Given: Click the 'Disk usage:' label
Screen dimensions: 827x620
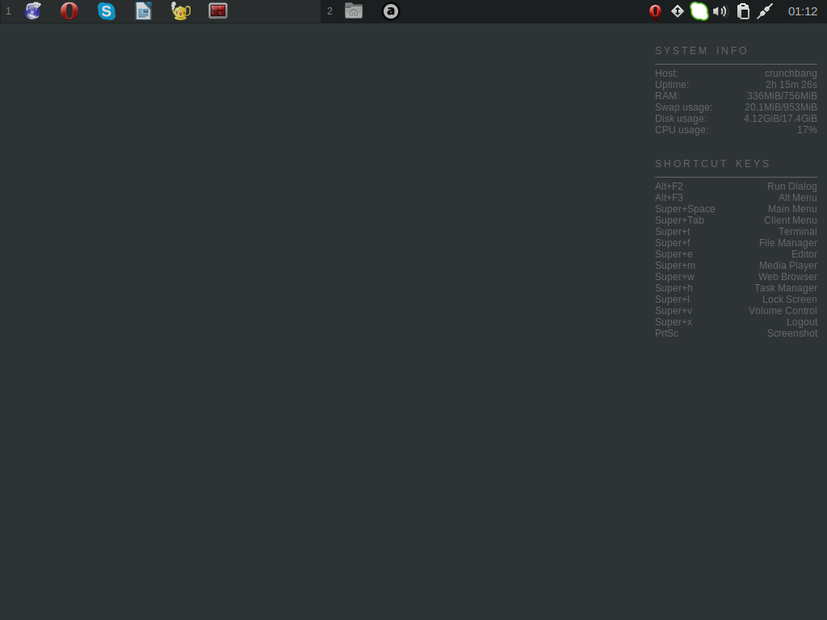Looking at the screenshot, I should point(681,119).
